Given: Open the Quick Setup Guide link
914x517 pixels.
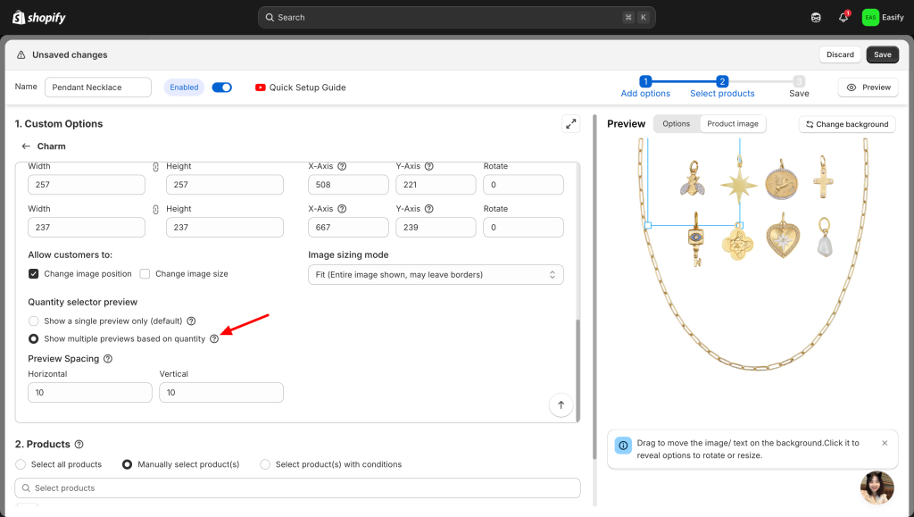Looking at the screenshot, I should coord(300,88).
